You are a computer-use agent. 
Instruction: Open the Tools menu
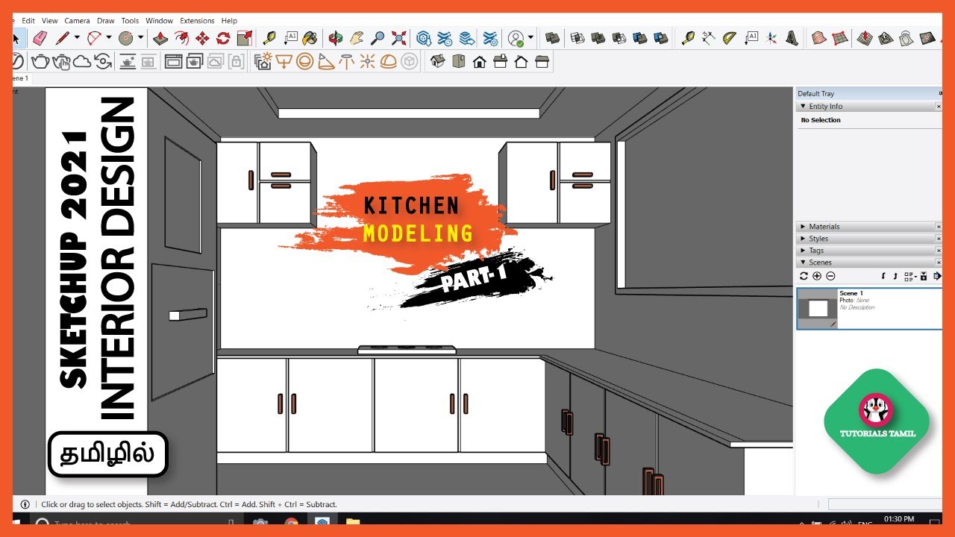tap(130, 21)
